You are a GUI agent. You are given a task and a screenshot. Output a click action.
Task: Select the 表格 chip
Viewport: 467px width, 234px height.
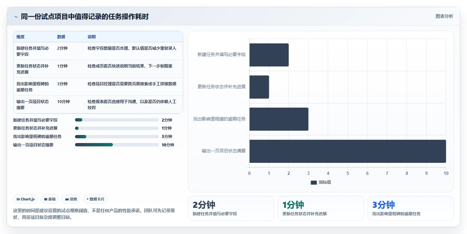tap(50, 199)
